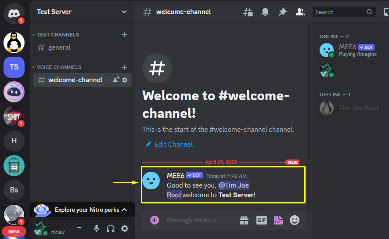Click user avatar in bottom panel
This screenshot has width=389, height=239.
tap(40, 228)
